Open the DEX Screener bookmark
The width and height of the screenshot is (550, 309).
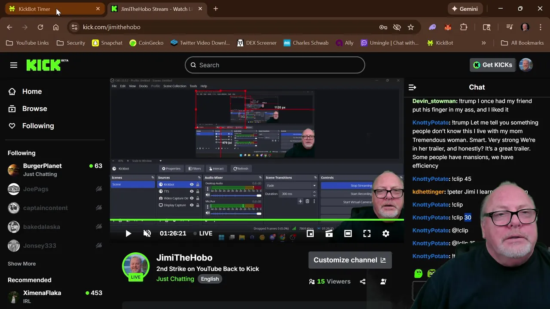click(x=257, y=43)
